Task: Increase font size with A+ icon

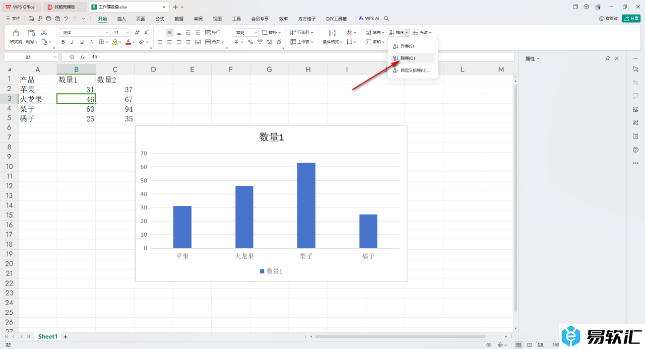Action: coord(137,32)
